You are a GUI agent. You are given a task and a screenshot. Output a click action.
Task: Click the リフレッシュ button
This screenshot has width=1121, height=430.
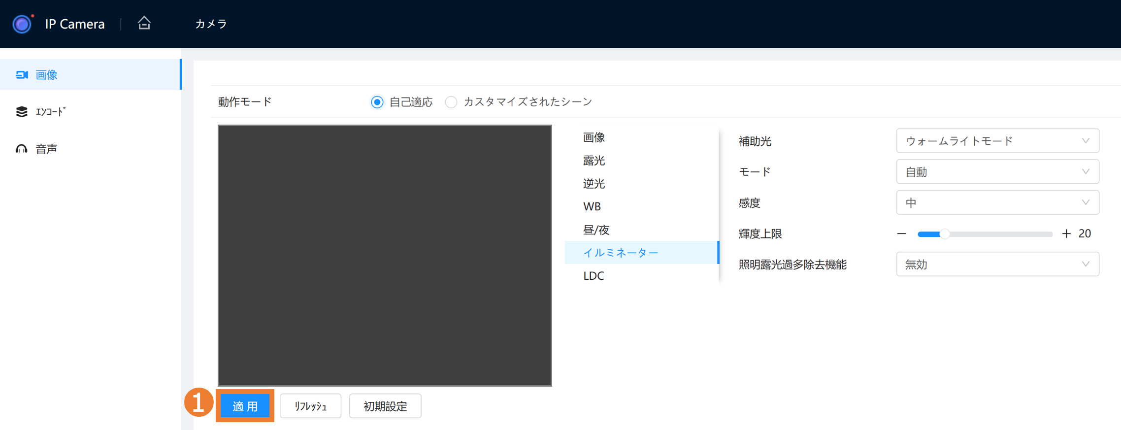point(310,406)
